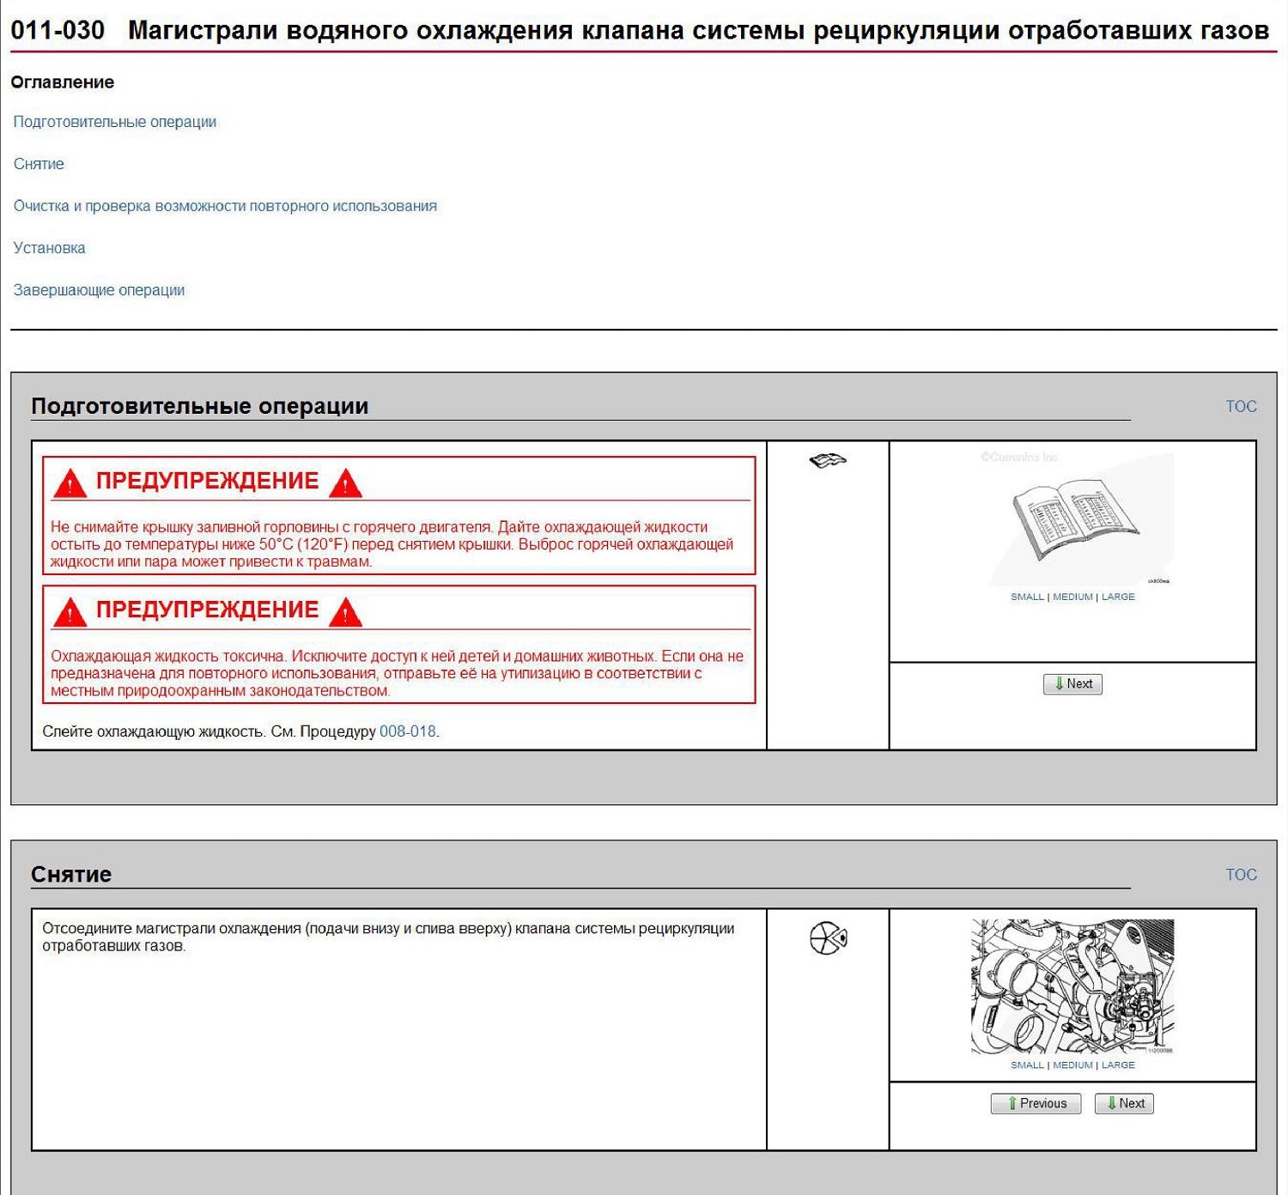Open Завершающие операции contents link
Image resolution: width=1288 pixels, height=1195 pixels.
click(x=99, y=290)
